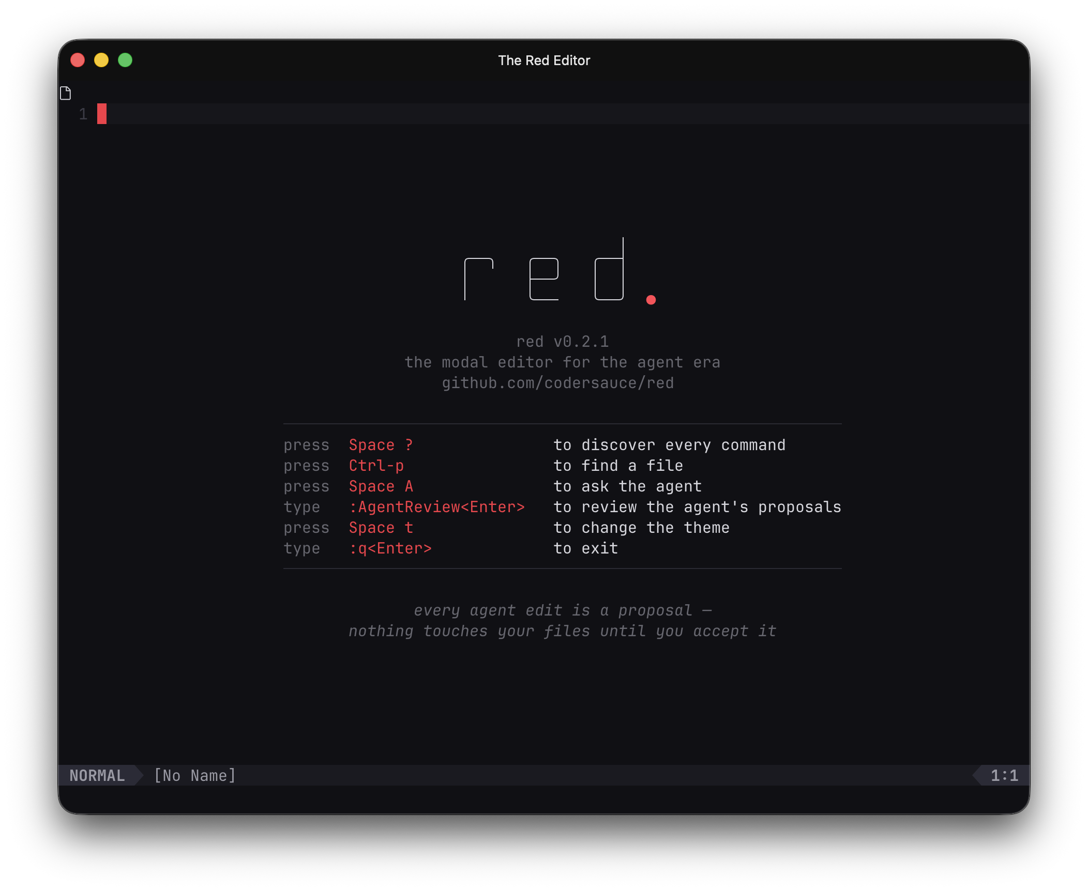Click 'to ask the agent' description
This screenshot has height=891, width=1088.
pyautogui.click(x=628, y=486)
